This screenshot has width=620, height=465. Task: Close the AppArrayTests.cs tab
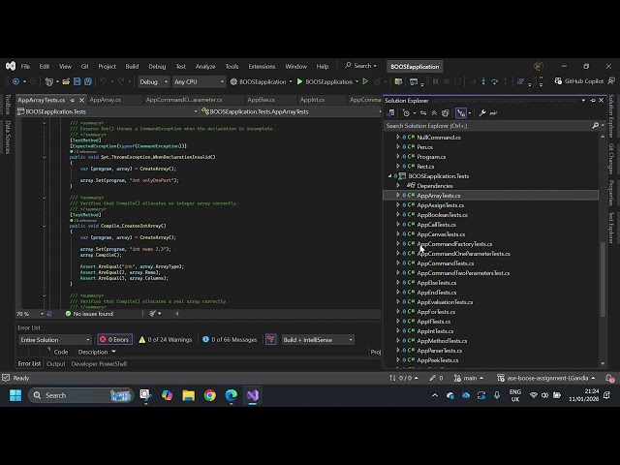click(81, 100)
